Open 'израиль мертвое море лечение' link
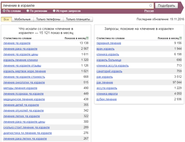 coord(25,71)
